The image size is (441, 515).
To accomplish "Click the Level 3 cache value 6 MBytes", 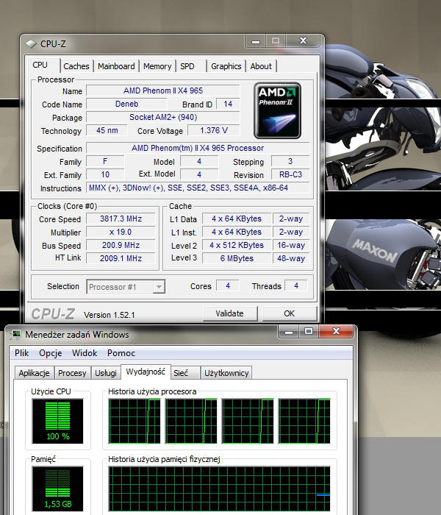I will [237, 258].
